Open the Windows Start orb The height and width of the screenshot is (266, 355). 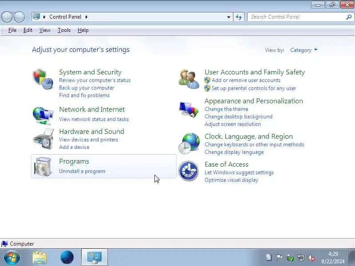coord(12,258)
